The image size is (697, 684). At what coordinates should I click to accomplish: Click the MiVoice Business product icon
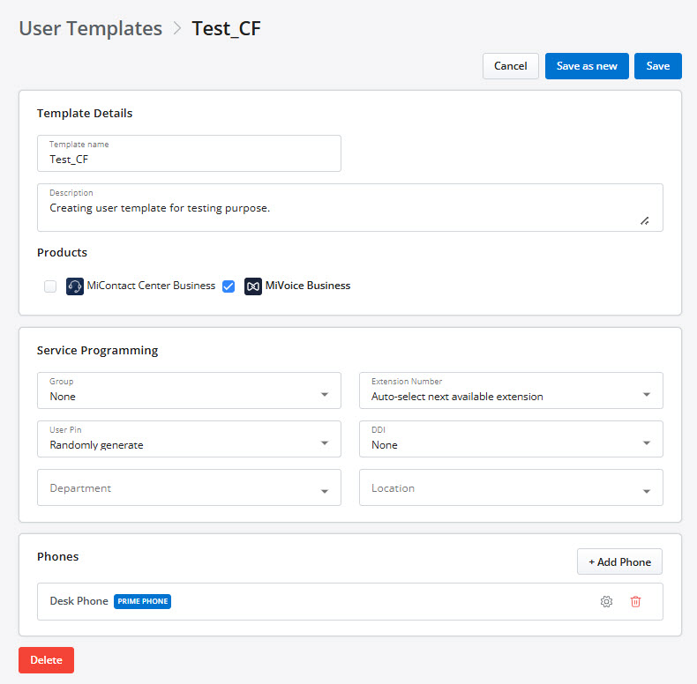tap(253, 286)
